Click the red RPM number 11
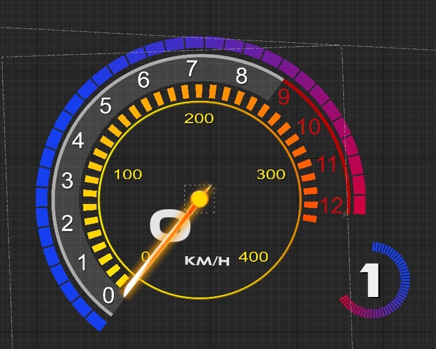436x349 pixels. coord(327,164)
